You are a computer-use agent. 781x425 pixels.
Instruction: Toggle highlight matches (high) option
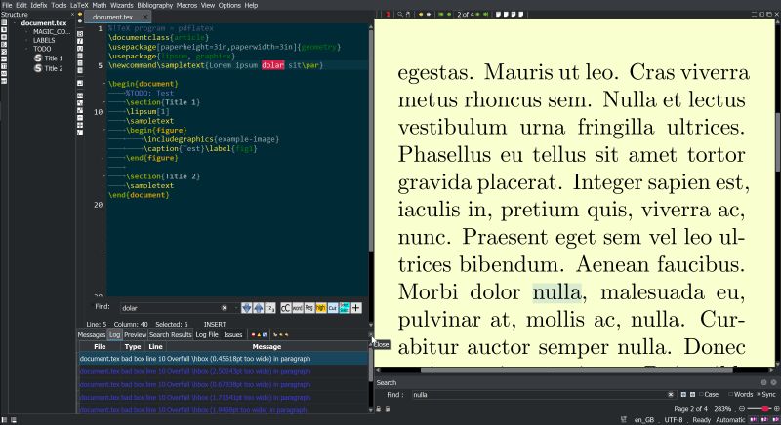click(x=321, y=308)
